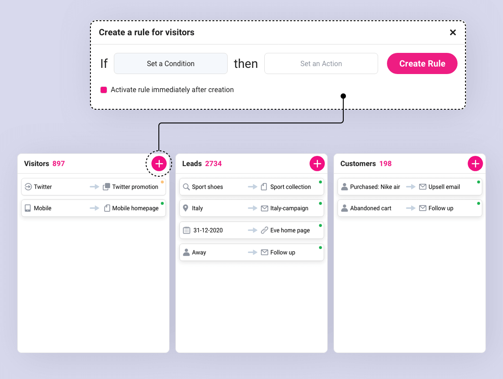Click the envelope icon in Abandoned cart rule
The height and width of the screenshot is (379, 503).
[x=423, y=208]
